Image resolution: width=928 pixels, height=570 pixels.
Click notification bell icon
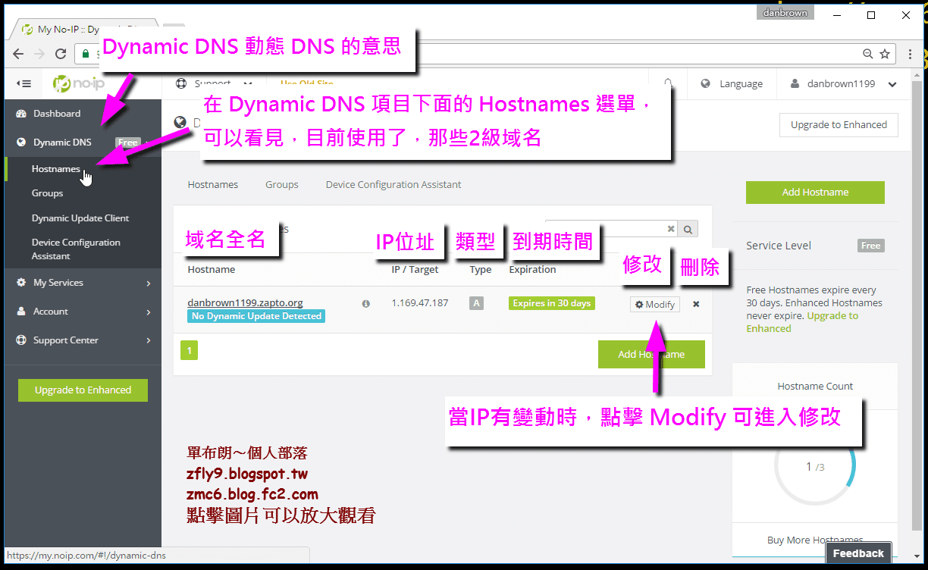[x=668, y=83]
